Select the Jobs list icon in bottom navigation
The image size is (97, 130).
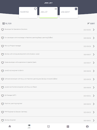[x=29, y=125]
